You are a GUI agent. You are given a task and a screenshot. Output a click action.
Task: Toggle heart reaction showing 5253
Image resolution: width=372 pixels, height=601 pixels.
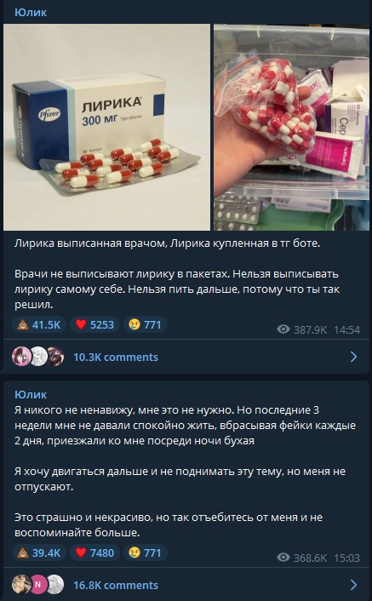click(x=94, y=324)
